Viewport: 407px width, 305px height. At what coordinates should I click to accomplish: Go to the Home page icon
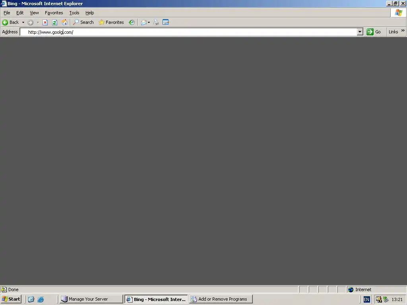tap(64, 22)
